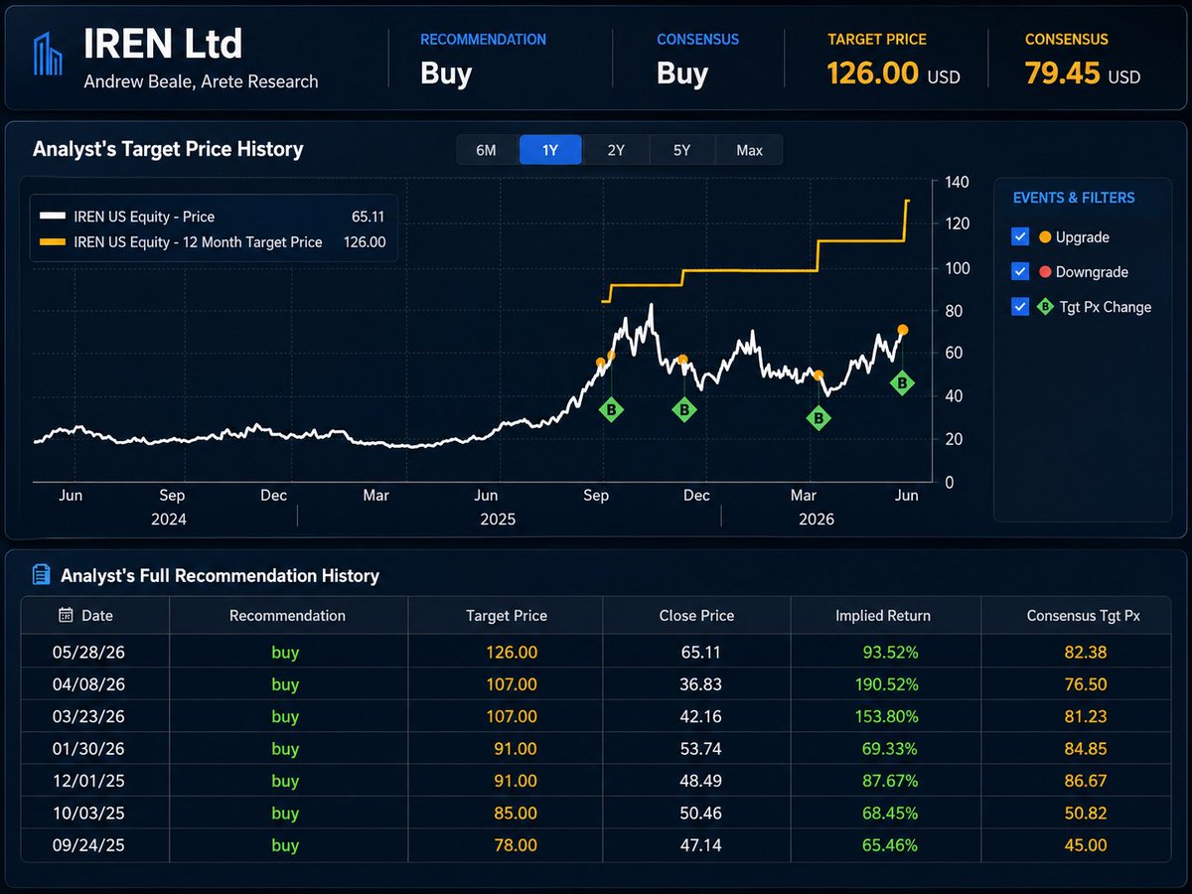Screen dimensions: 1192x894
Task: Click the 153.80% implied return cell
Action: click(x=886, y=716)
